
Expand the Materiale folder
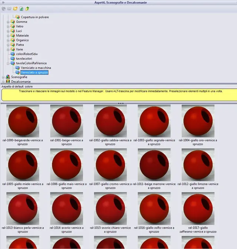pyautogui.click(x=8, y=36)
